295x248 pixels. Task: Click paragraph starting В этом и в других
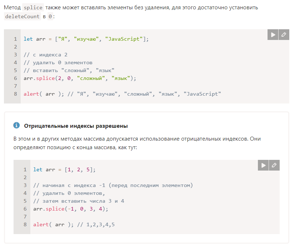pos(137,143)
